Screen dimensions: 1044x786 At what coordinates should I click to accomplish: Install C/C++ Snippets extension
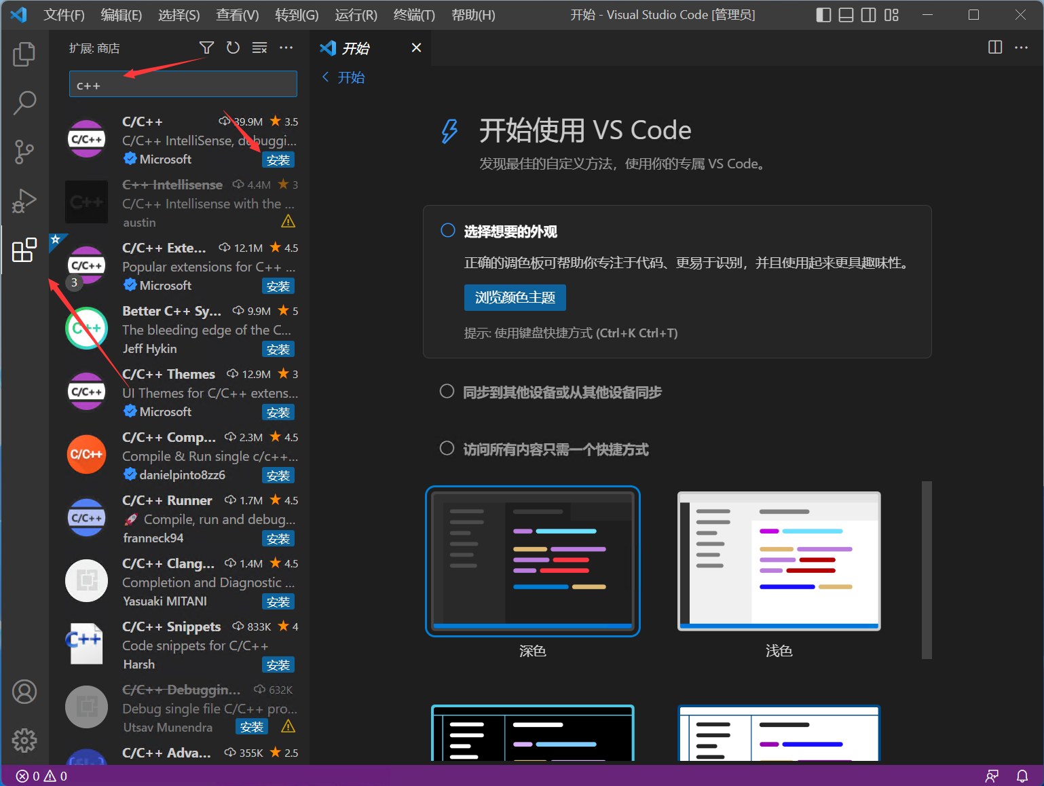tap(278, 665)
